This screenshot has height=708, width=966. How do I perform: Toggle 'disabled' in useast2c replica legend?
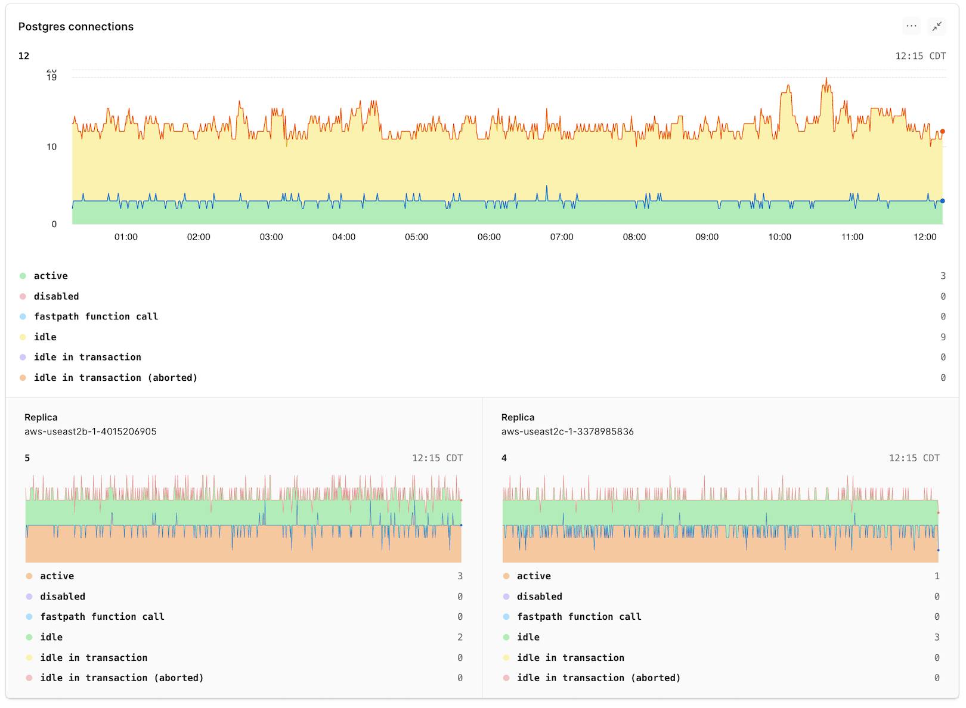pos(539,597)
